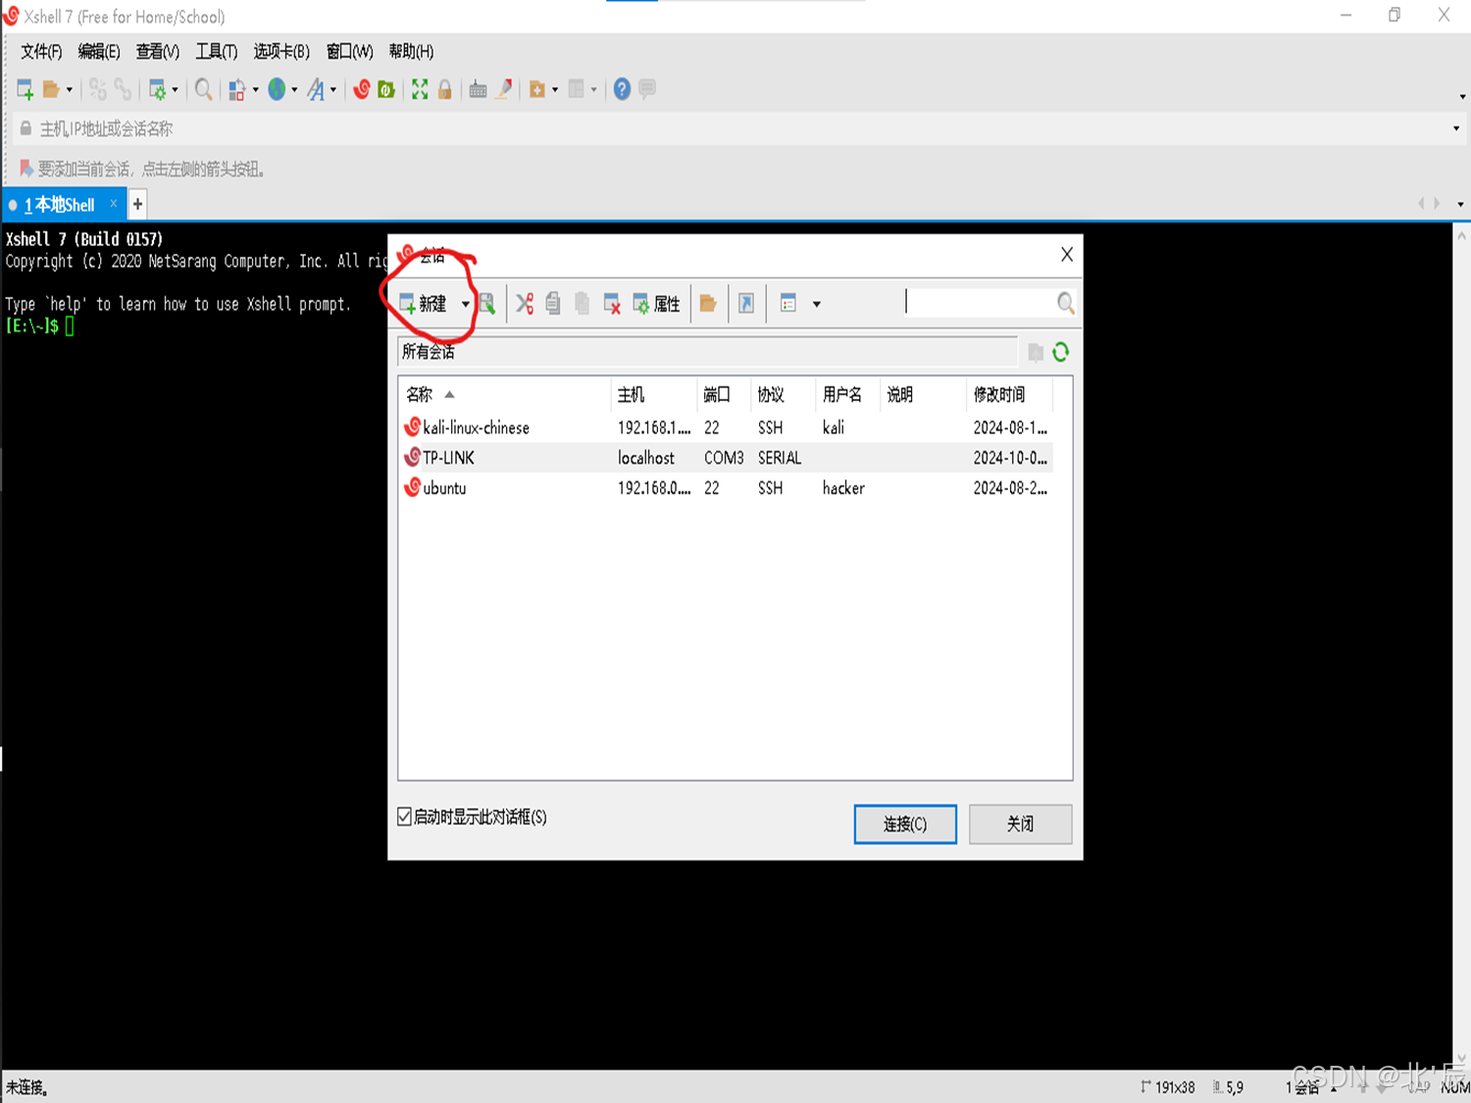Open Help with blue question mark icon
1471x1103 pixels.
pos(622,90)
